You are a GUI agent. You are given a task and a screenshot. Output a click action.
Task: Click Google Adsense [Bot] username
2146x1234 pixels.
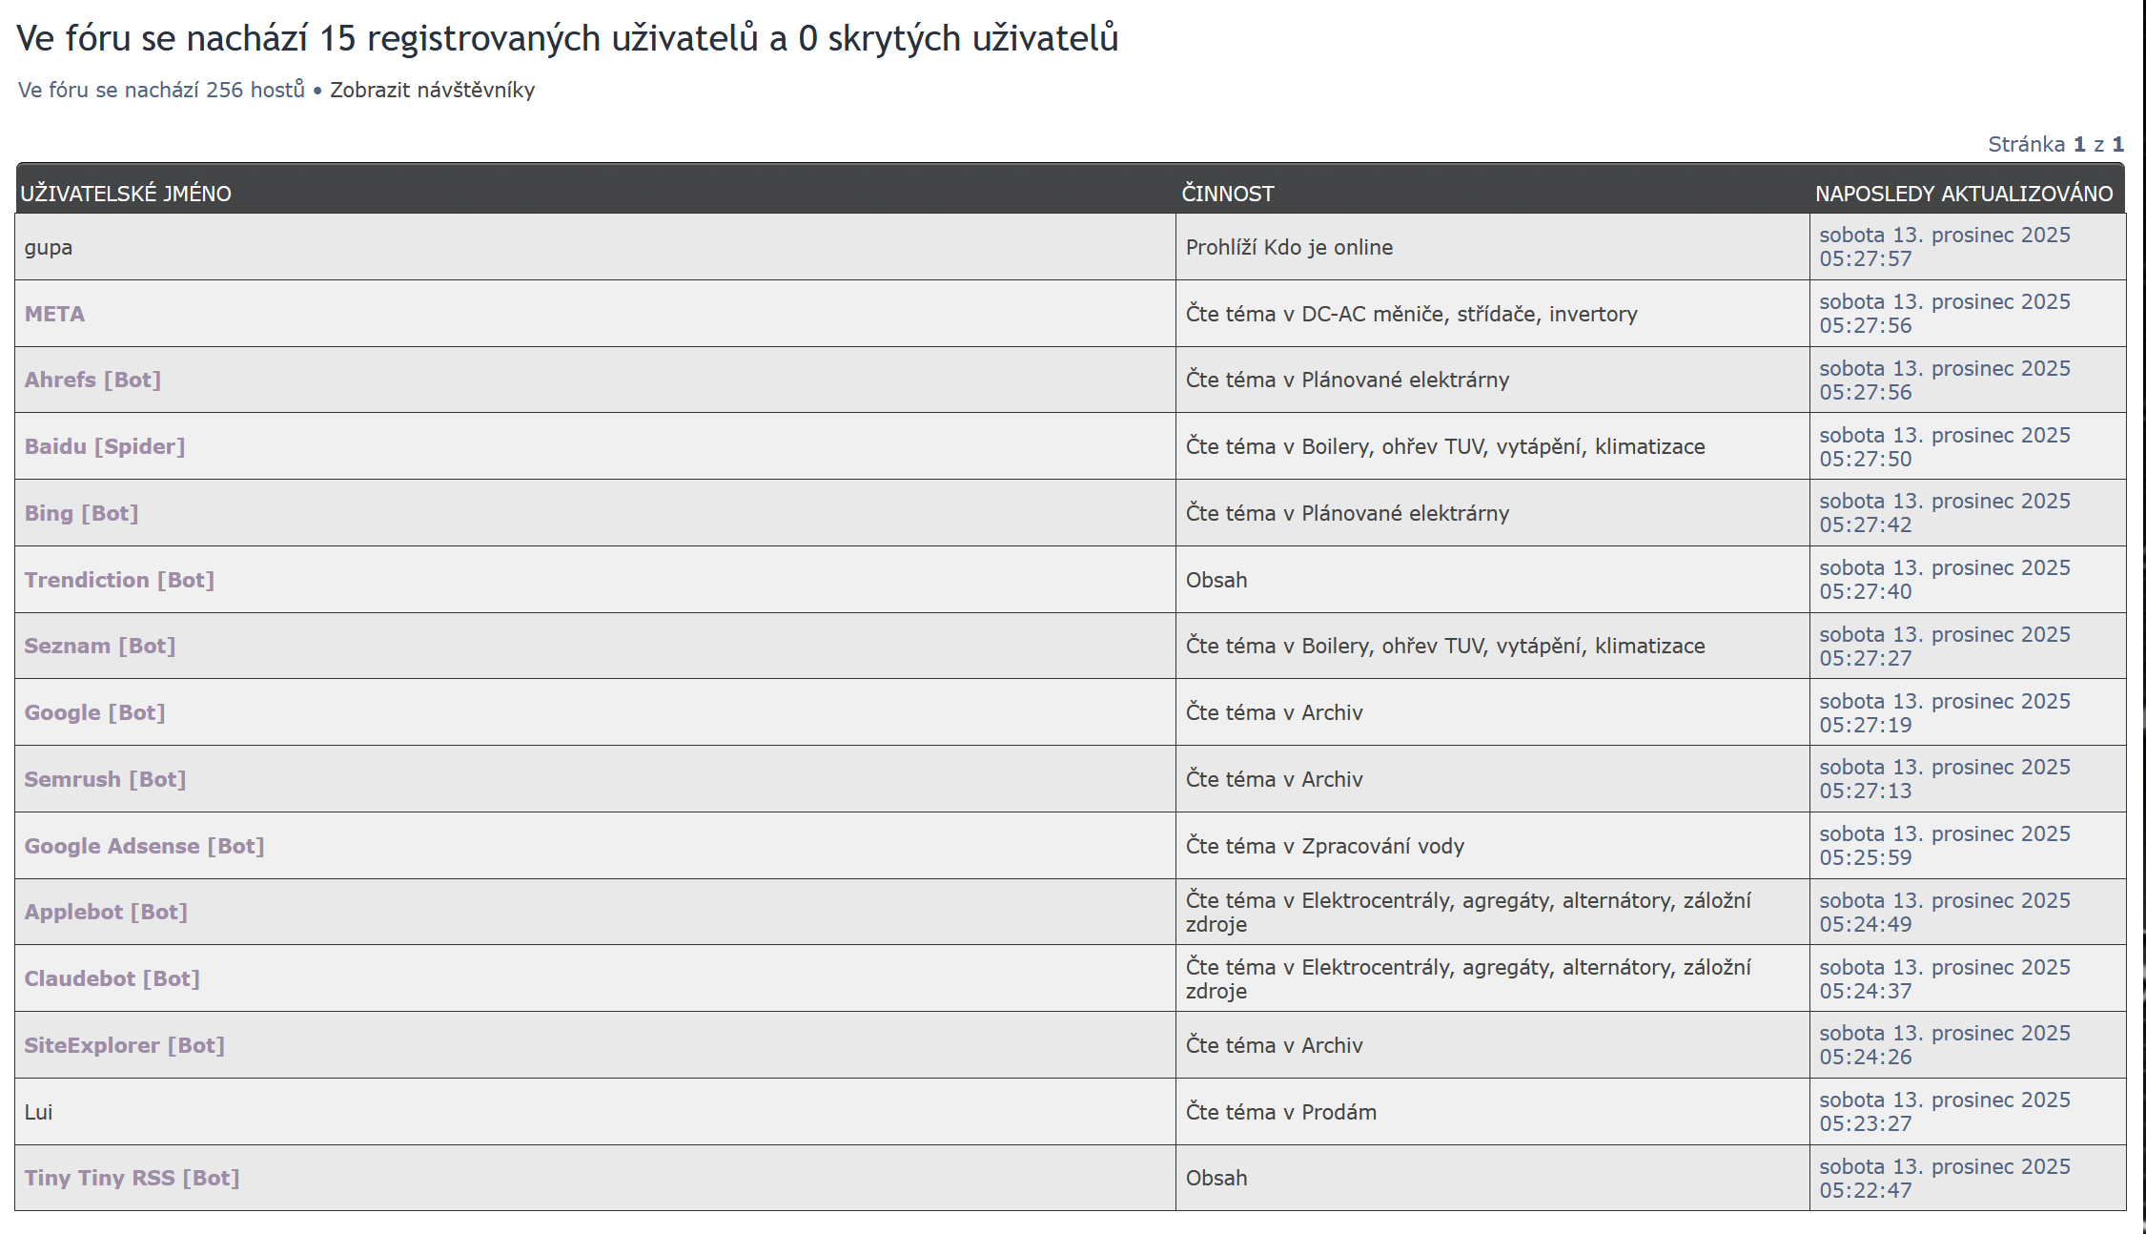[x=144, y=846]
